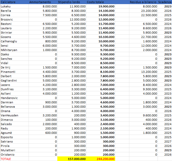Click Lukaku's 19.900.000 total cost cell
172x161 pixels.
pyautogui.click(x=101, y=6)
